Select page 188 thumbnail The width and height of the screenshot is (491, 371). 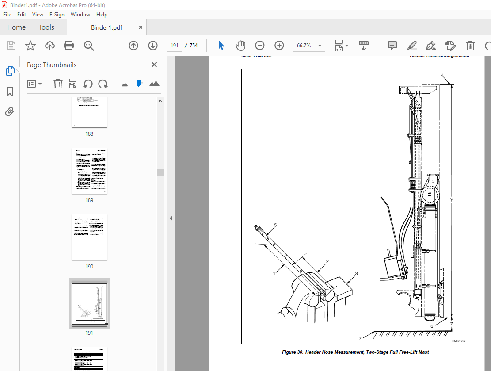pyautogui.click(x=90, y=112)
